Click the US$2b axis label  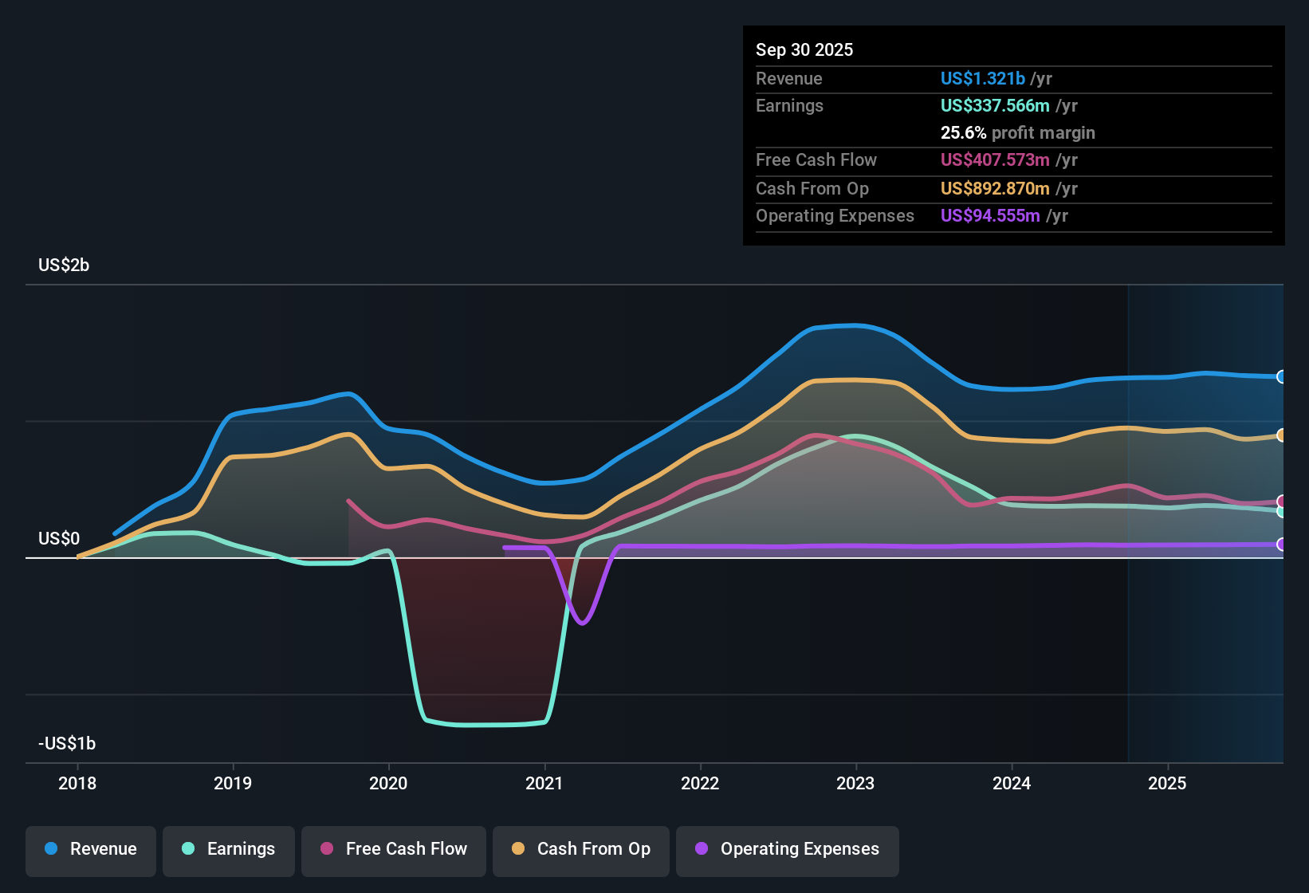[64, 265]
